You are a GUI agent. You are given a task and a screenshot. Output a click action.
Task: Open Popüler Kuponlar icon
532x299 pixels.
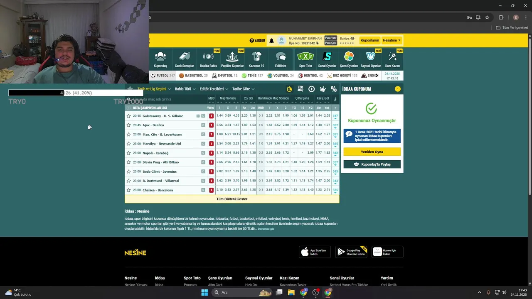(232, 56)
